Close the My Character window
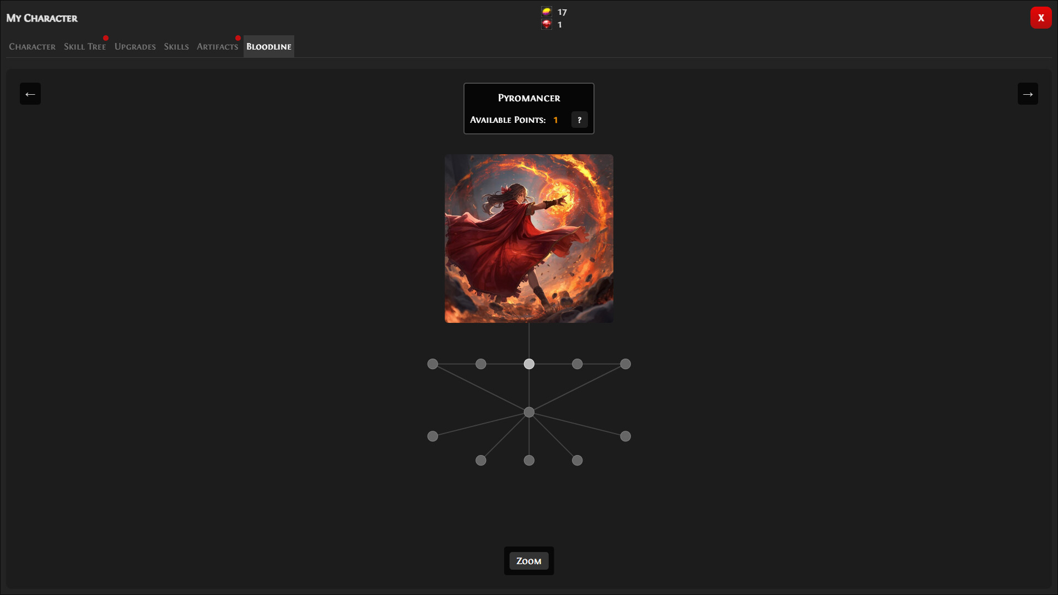 1040,18
